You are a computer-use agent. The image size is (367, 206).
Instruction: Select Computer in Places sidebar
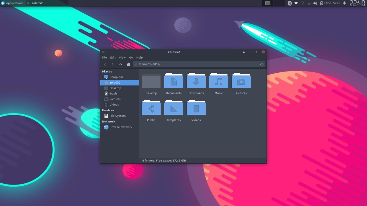[120, 77]
